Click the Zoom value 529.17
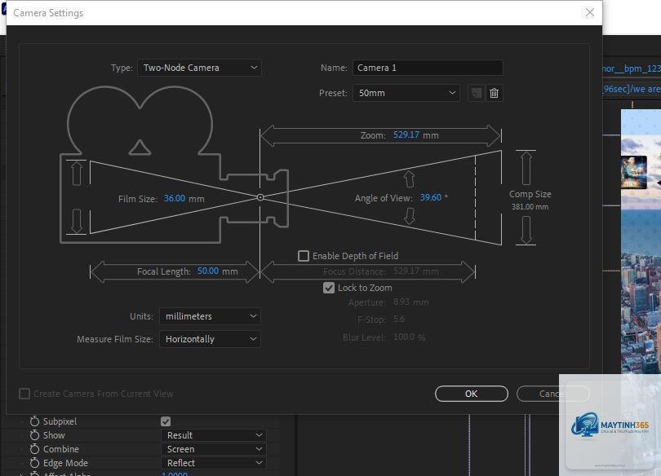This screenshot has height=476, width=661. pos(406,134)
